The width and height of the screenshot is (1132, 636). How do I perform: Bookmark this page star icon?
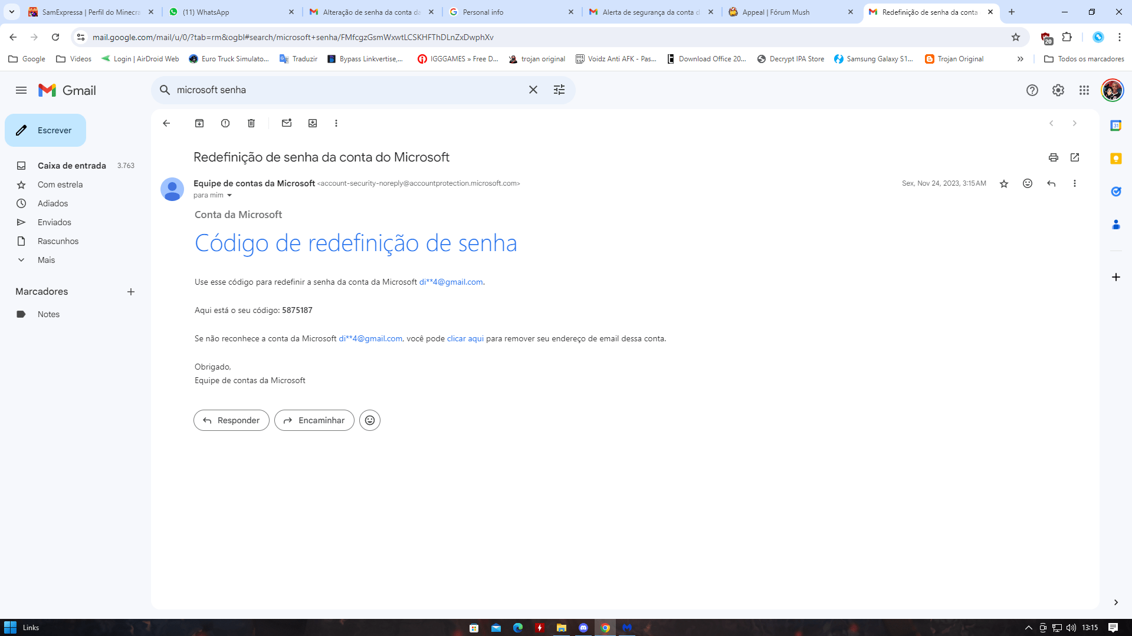click(1016, 37)
